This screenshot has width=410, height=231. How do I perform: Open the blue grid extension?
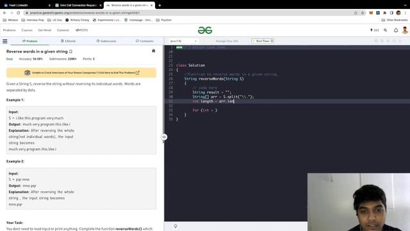point(378,13)
